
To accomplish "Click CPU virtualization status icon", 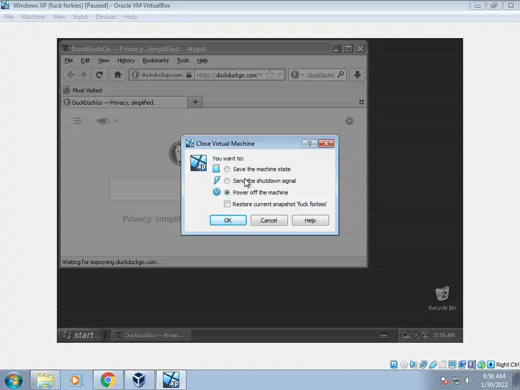I will [x=471, y=365].
